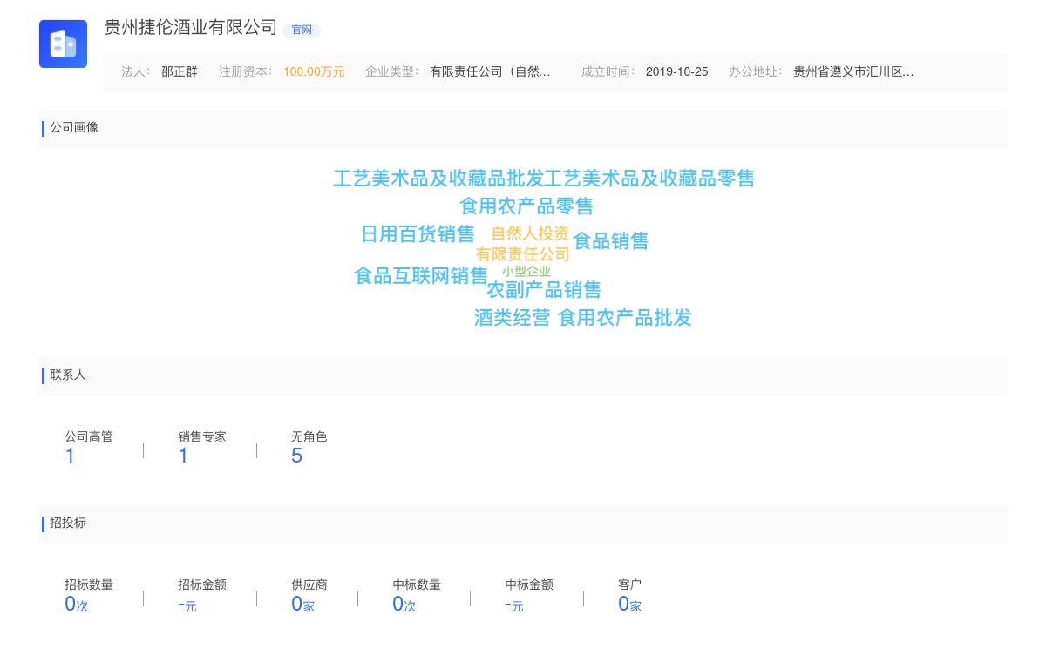Click the 办公地址 label
1046x655 pixels.
click(x=756, y=72)
